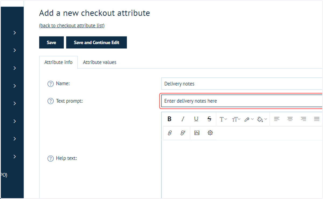Toggle bold formatting in the editor
Viewport: 323px width, 199px height.
point(169,119)
